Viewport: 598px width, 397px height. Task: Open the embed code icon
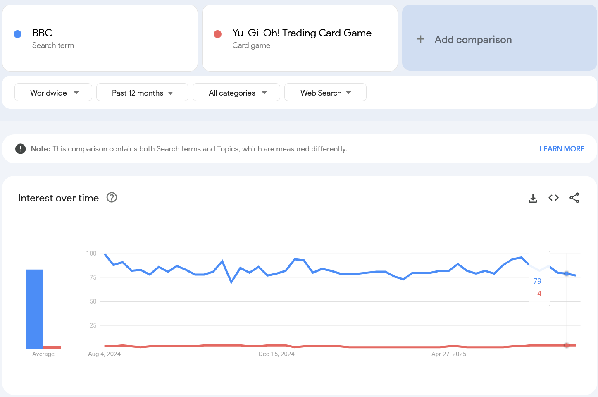point(554,198)
